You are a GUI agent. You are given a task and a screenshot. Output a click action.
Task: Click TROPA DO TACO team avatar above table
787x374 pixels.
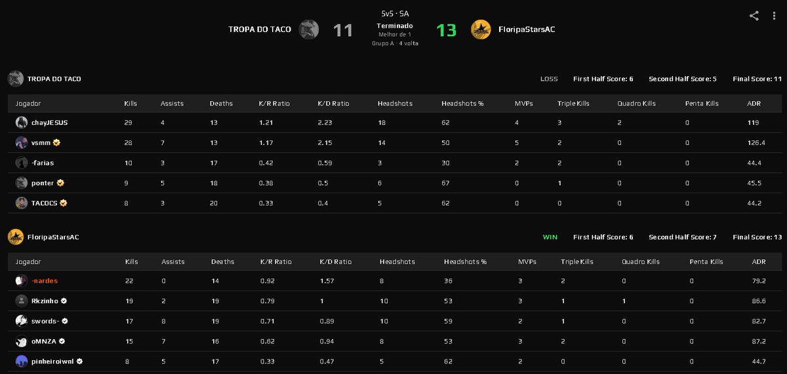pos(16,79)
